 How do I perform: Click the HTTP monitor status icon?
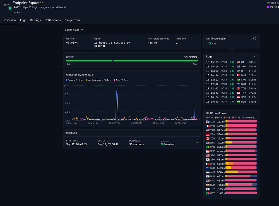7,5
